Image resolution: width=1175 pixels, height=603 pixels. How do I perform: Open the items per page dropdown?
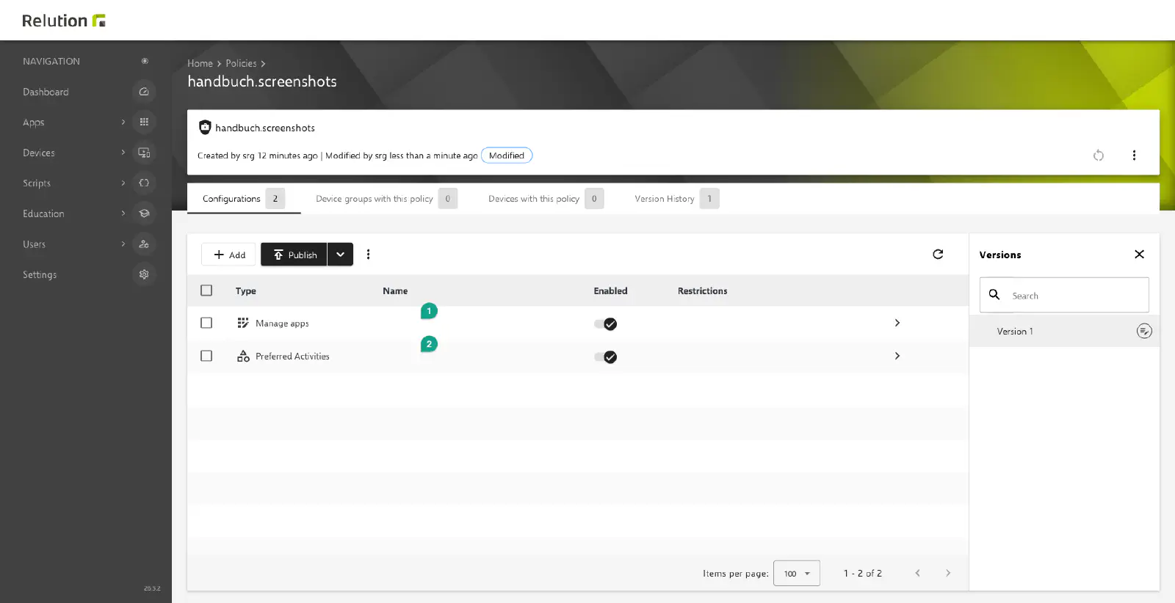click(796, 574)
